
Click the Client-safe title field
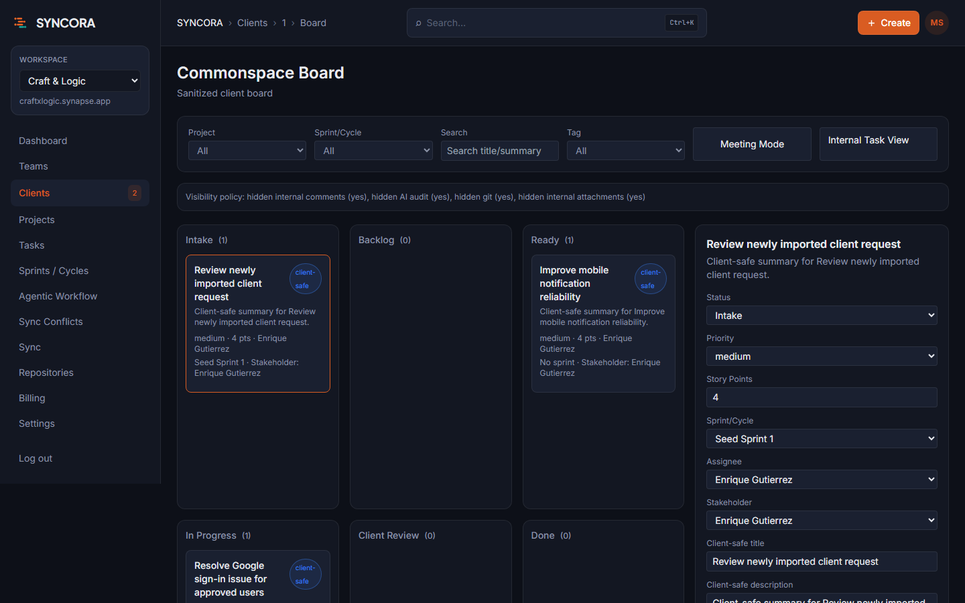[822, 561]
